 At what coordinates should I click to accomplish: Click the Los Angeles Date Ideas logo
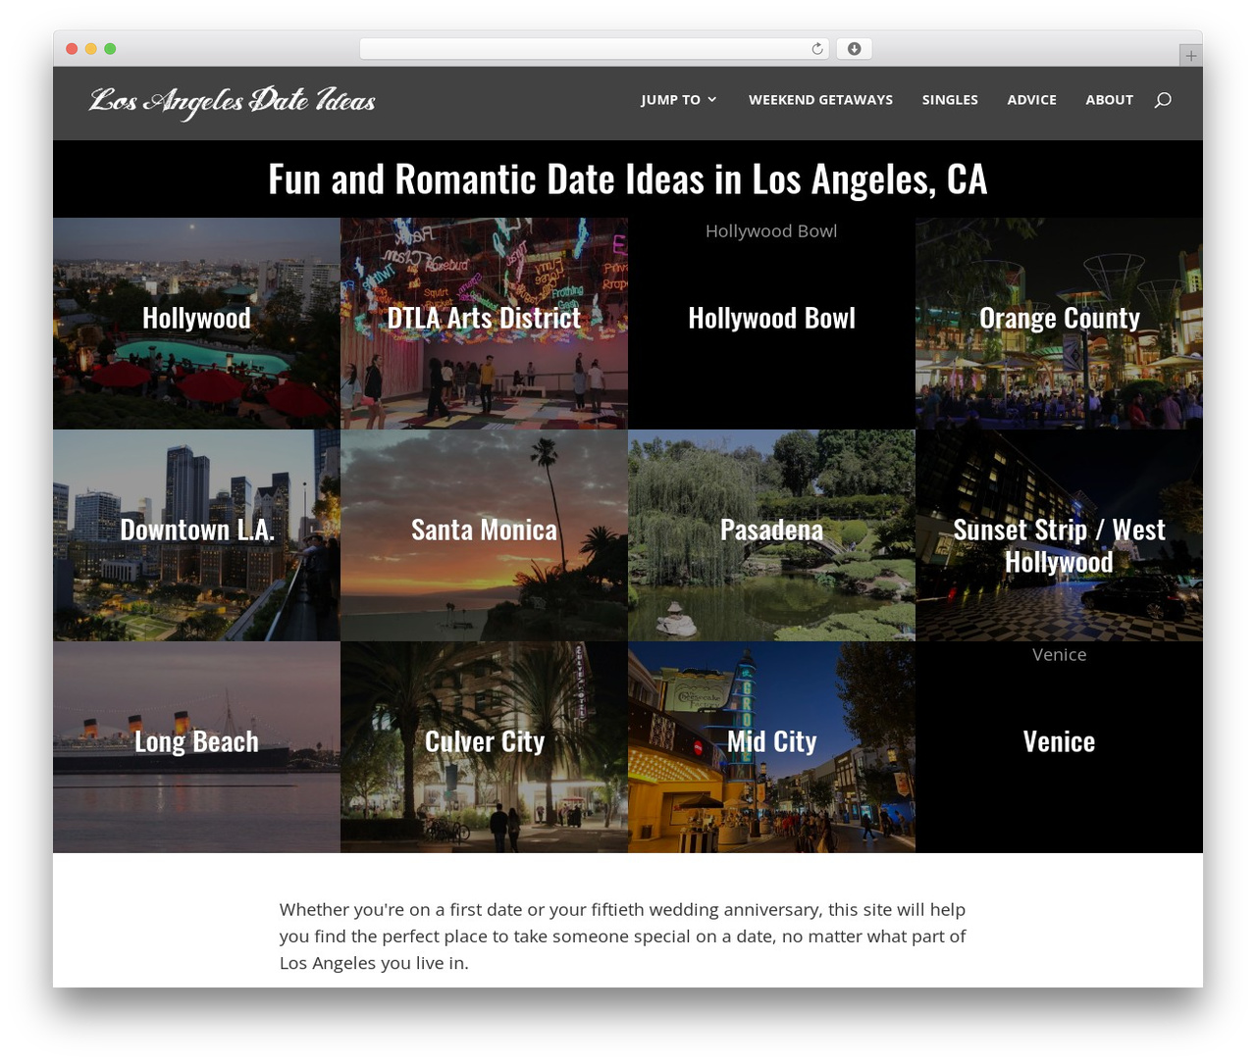233,101
